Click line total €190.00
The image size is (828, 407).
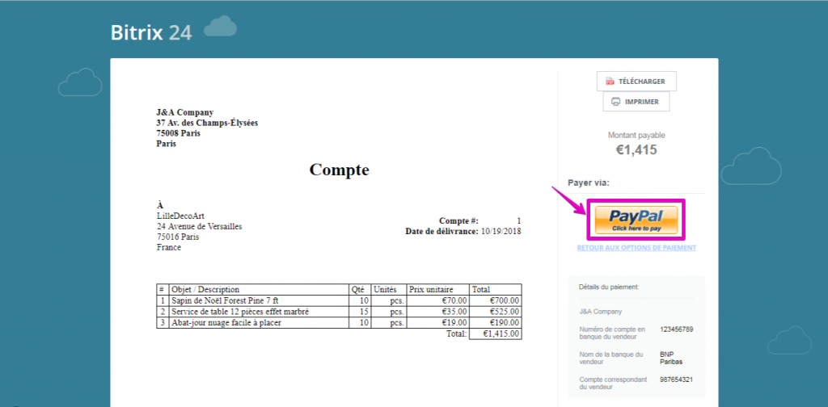(x=505, y=323)
